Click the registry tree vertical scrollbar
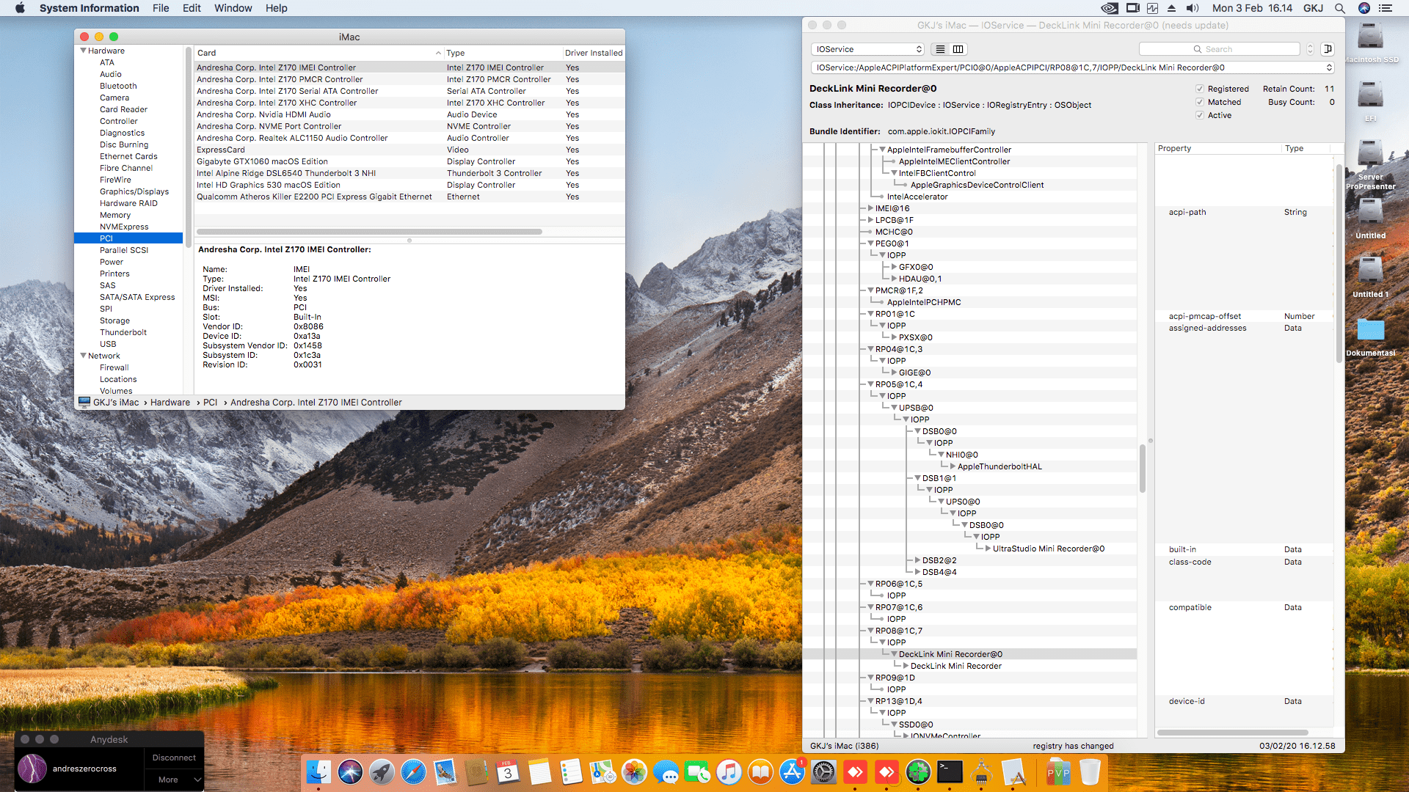 tap(1143, 468)
